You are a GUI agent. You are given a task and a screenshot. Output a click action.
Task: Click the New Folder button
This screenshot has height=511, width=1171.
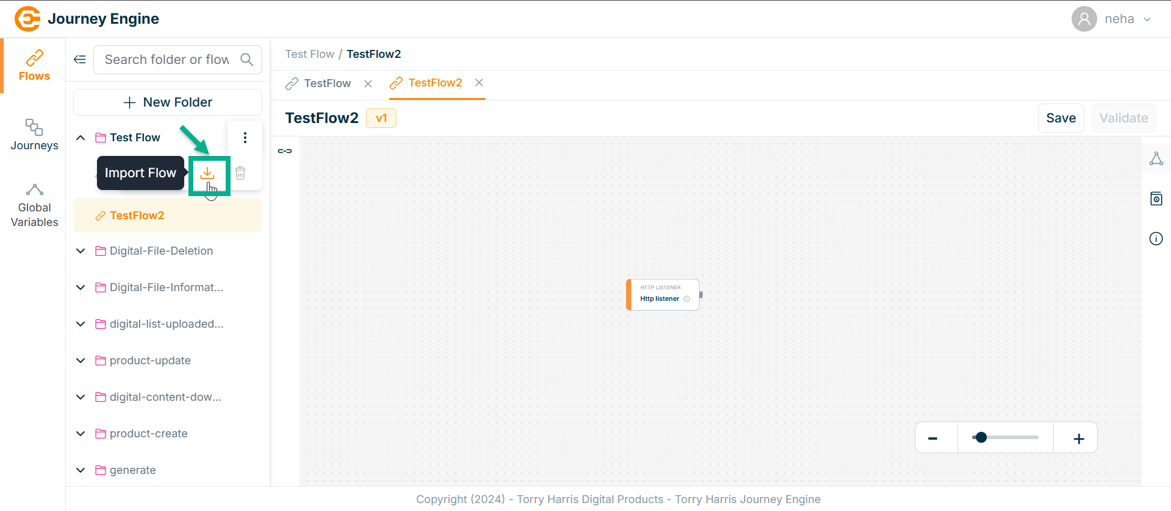click(168, 102)
